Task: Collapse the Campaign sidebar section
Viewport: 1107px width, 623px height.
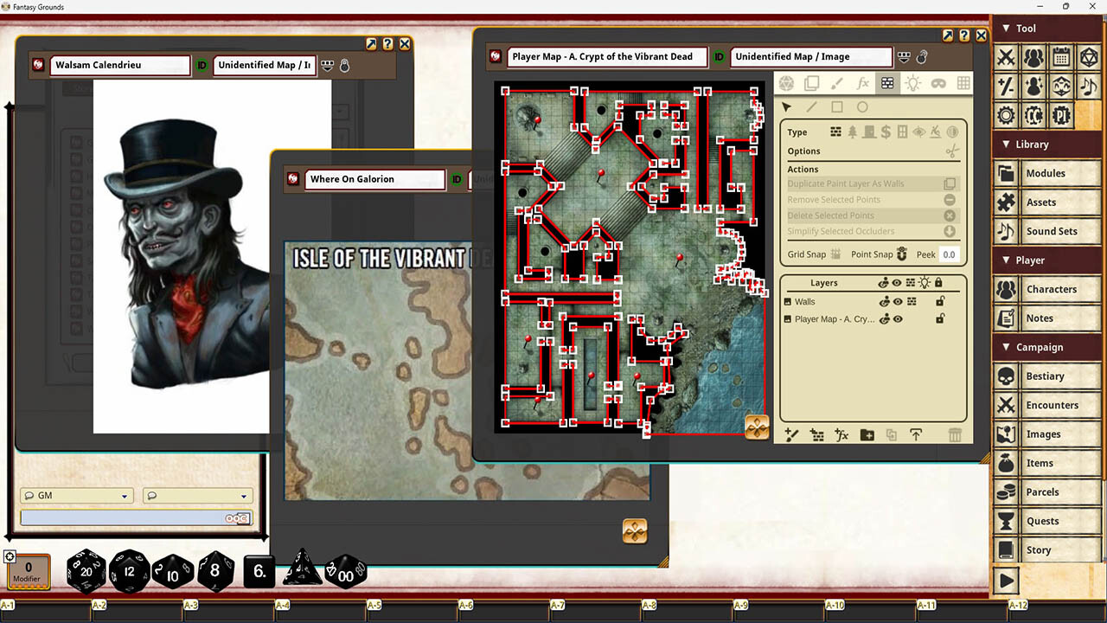Action: [1006, 347]
